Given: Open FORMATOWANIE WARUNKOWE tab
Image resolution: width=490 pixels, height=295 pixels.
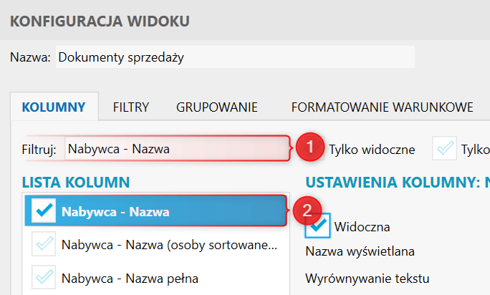Looking at the screenshot, I should 382,108.
